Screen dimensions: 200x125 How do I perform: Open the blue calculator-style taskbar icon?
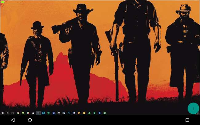[x=54, y=113]
